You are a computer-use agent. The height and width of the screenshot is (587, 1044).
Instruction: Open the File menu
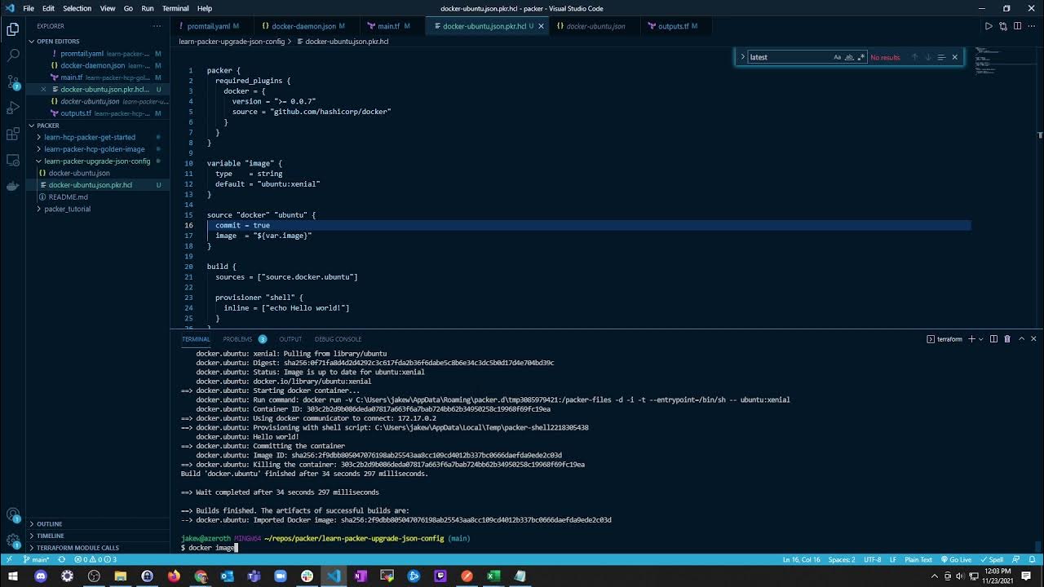[29, 8]
